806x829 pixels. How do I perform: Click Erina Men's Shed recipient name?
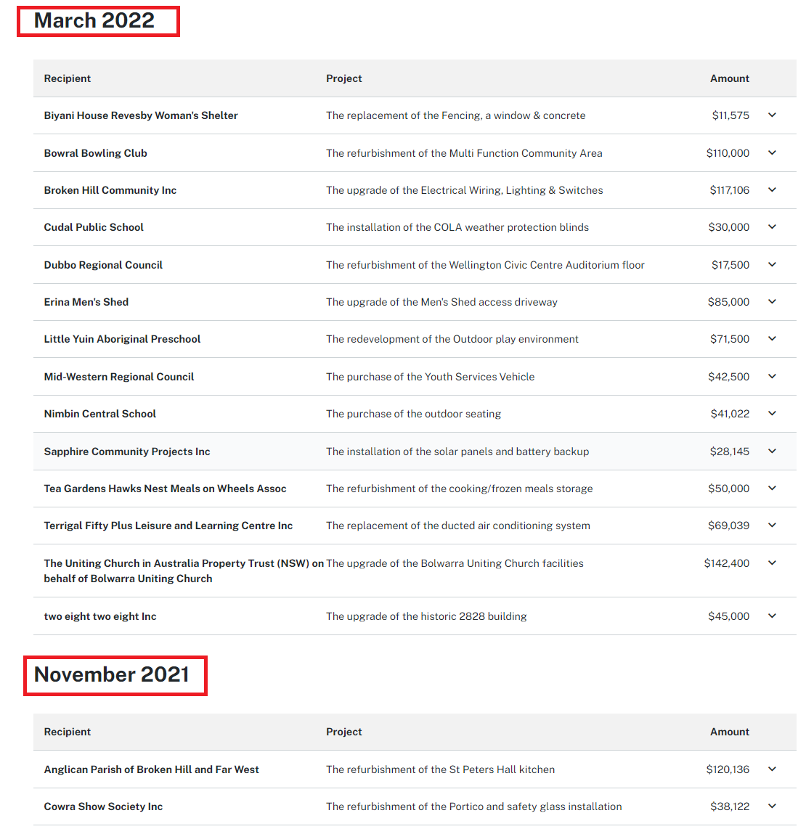click(86, 301)
